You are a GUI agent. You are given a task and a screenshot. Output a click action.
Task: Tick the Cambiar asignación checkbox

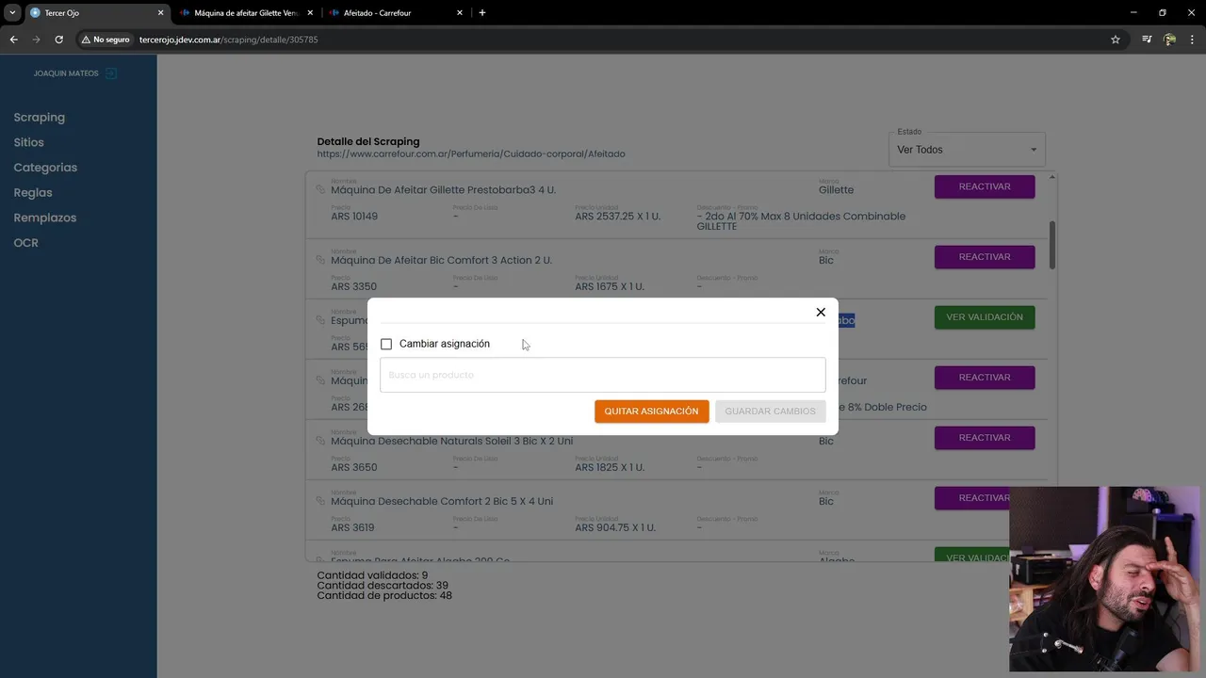click(x=386, y=344)
